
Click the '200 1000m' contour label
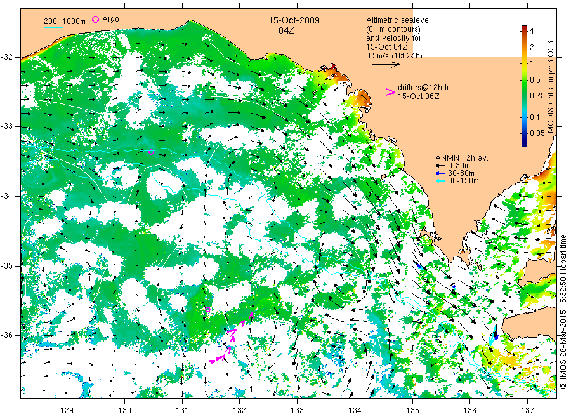(x=65, y=22)
